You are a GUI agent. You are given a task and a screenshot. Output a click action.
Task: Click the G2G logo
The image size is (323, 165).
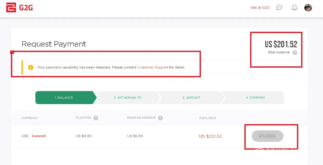click(20, 8)
